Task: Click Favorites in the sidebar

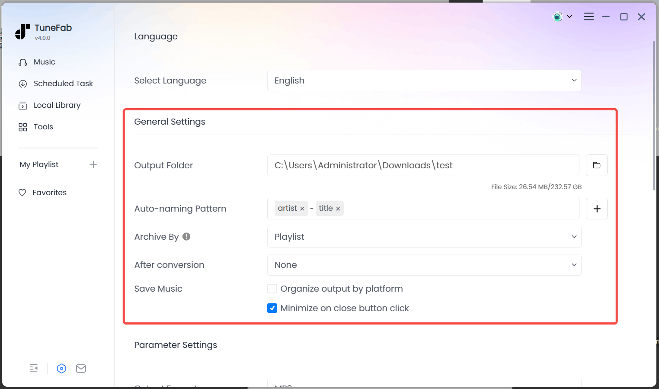Action: pyautogui.click(x=49, y=193)
